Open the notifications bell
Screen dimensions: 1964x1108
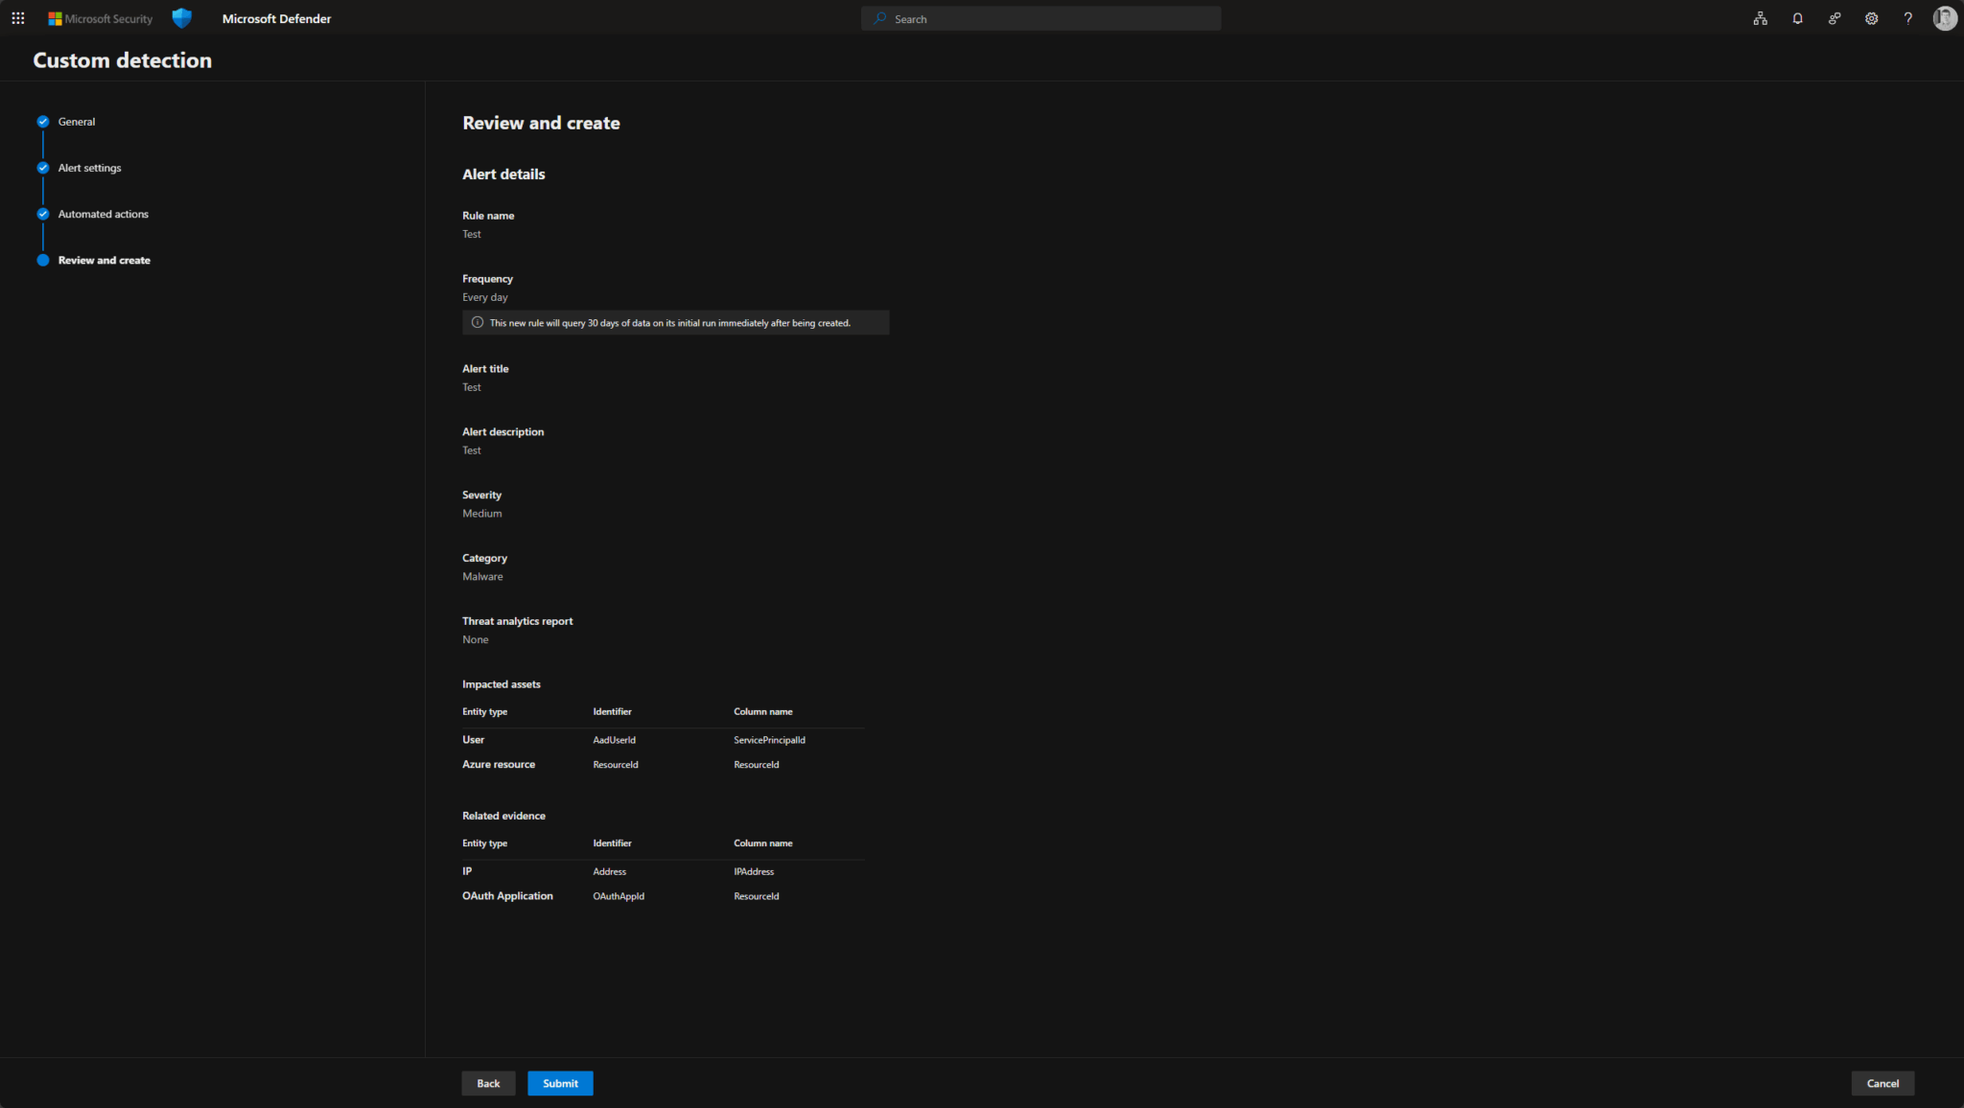tap(1797, 18)
